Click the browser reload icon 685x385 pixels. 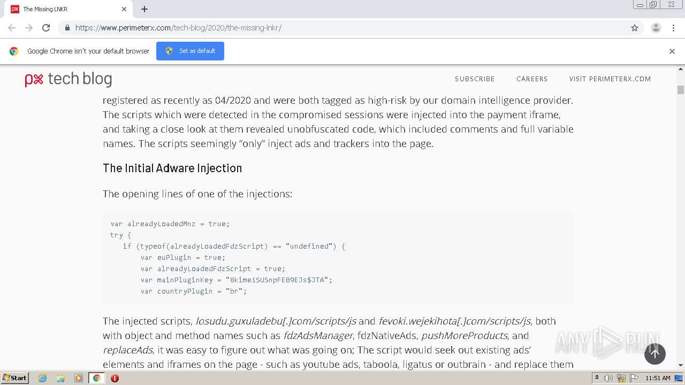(46, 28)
